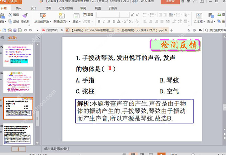The width and height of the screenshot is (226, 155).
Task: Click the justify alignment icon
Action: coord(162,21)
